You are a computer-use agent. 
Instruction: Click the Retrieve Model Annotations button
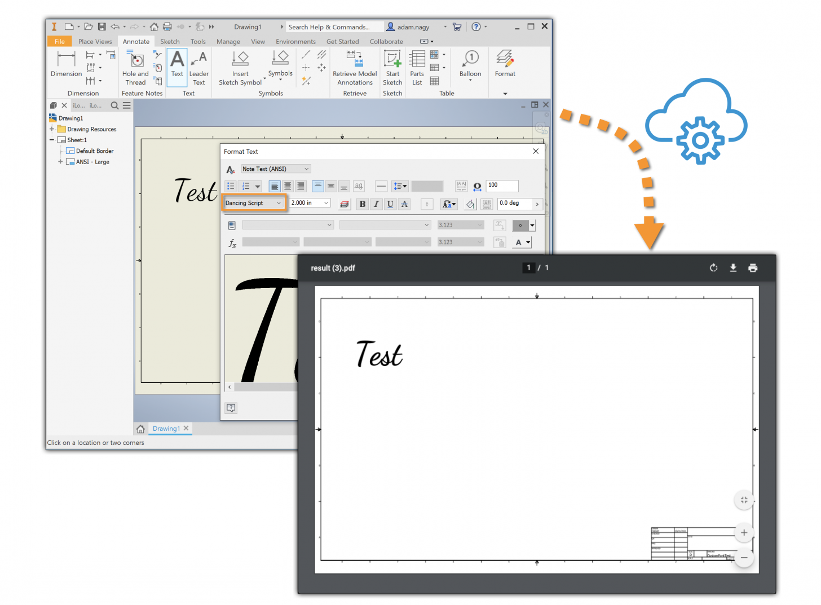[355, 67]
